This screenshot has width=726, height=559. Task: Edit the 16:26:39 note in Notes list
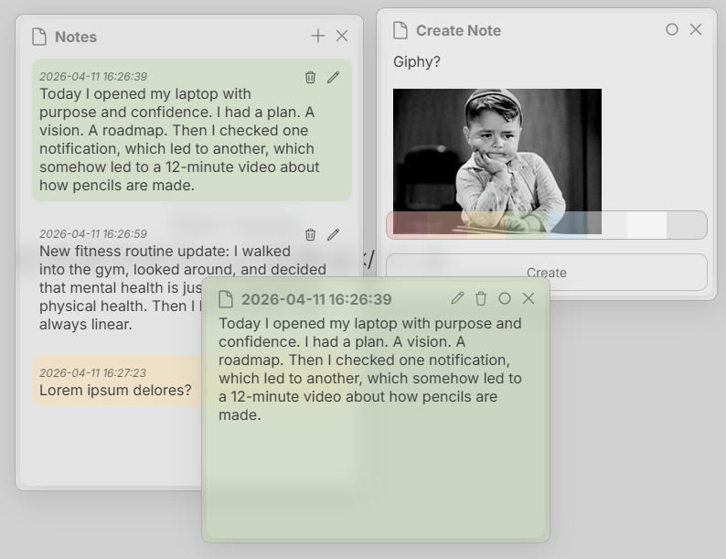click(x=334, y=78)
